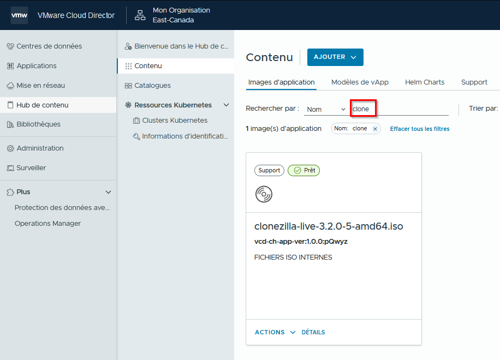The image size is (500, 360).
Task: Click the vmw logo icon
Action: [x=20, y=15]
